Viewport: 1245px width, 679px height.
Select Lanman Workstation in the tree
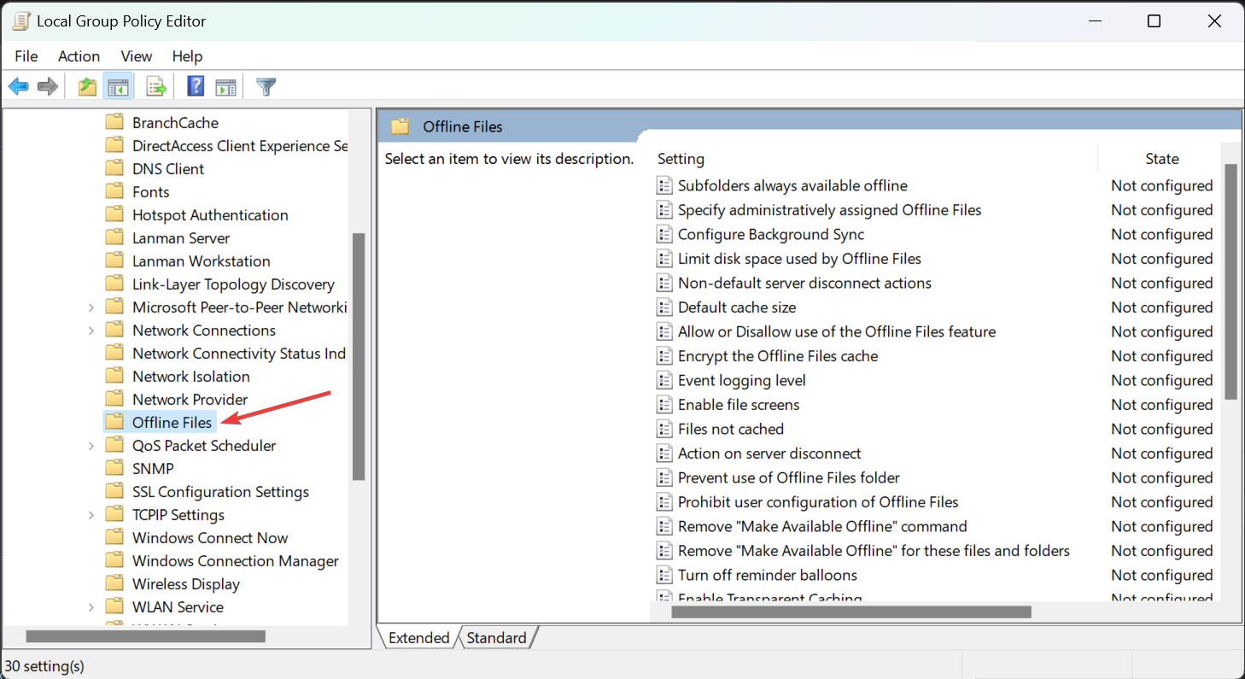coord(202,260)
